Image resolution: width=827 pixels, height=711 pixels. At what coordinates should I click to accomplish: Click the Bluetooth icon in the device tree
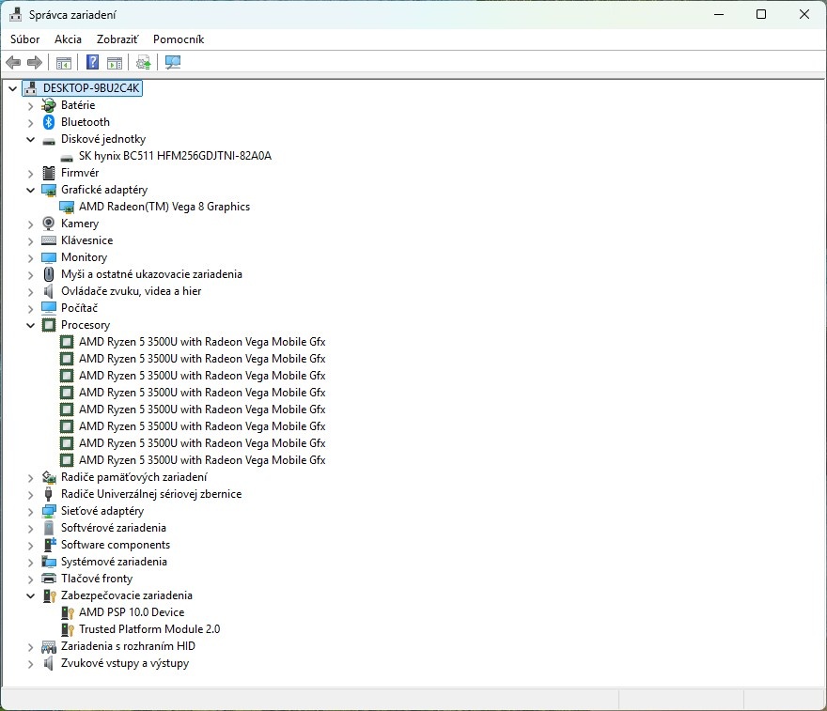(49, 122)
